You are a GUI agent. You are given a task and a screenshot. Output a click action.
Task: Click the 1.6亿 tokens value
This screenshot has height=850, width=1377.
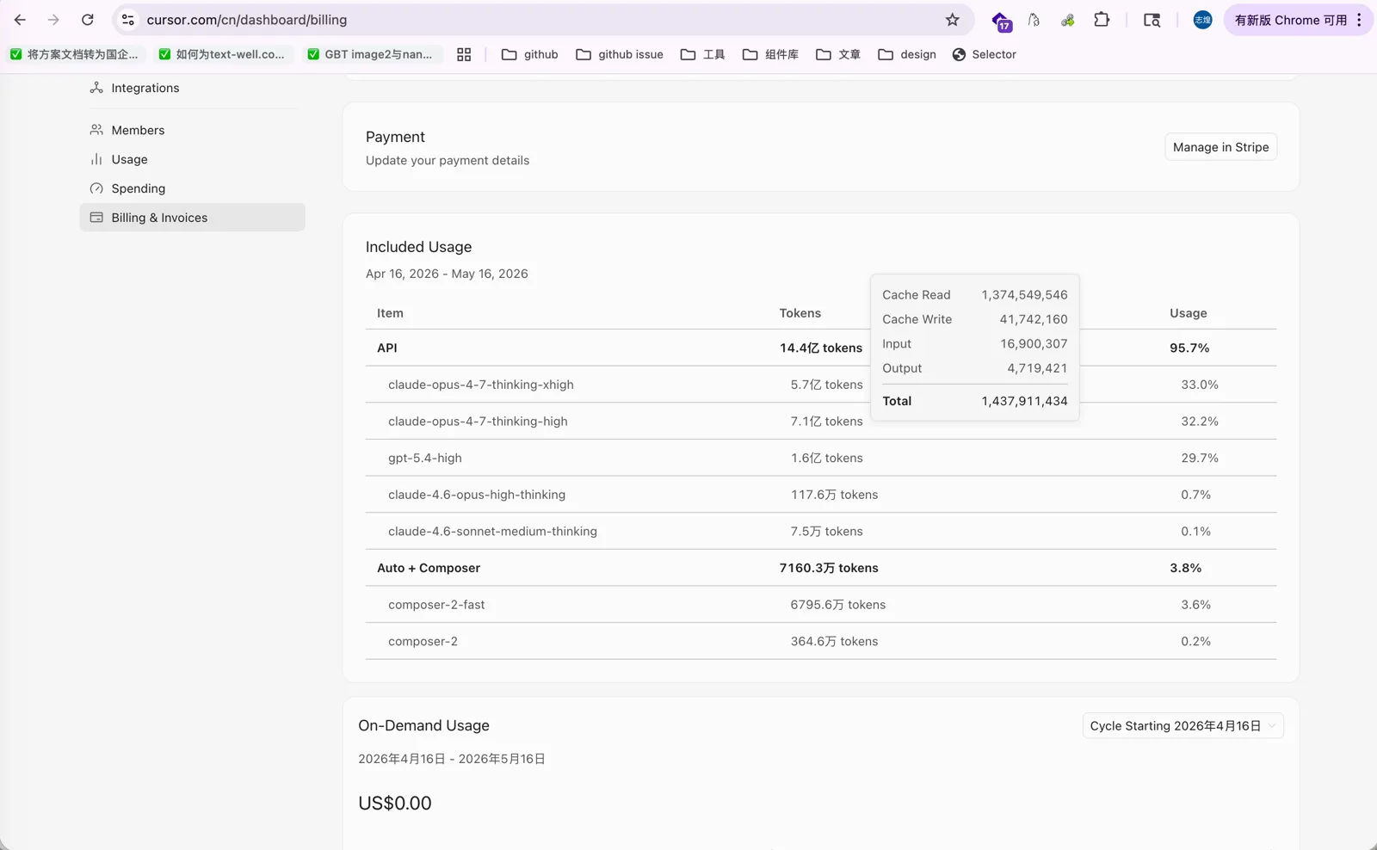[x=827, y=458]
